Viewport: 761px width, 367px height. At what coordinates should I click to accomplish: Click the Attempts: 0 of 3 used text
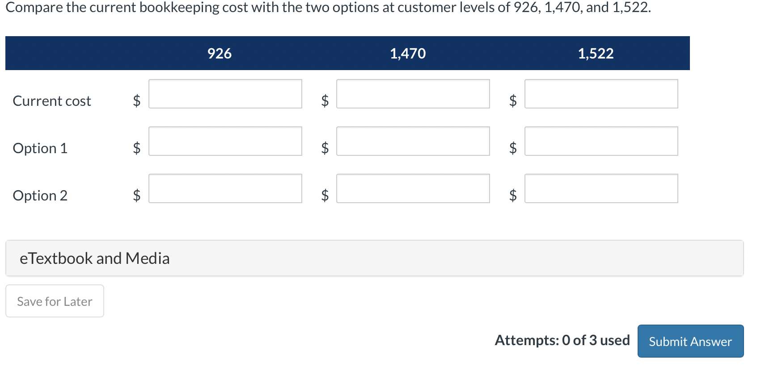pos(562,340)
